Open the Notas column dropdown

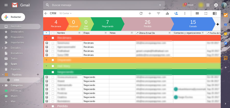point(132,33)
